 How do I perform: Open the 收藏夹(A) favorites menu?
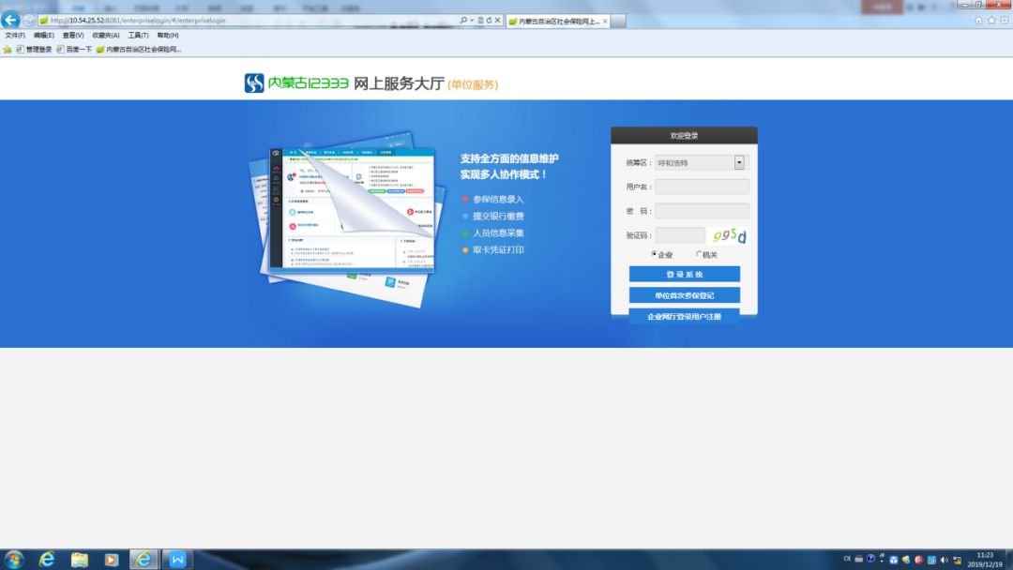pyautogui.click(x=106, y=36)
